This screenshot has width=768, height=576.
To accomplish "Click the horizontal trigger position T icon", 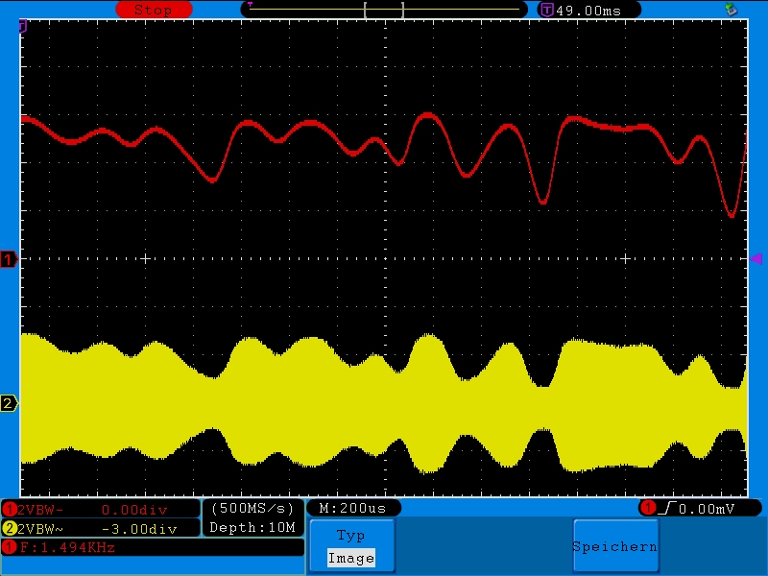I will point(547,10).
